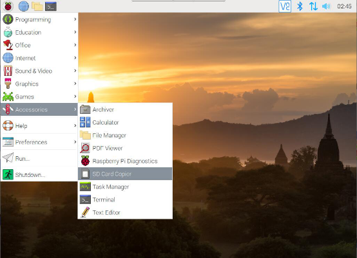The height and width of the screenshot is (258, 357).
Task: Start Task Manager from the submenu
Action: pos(125,187)
